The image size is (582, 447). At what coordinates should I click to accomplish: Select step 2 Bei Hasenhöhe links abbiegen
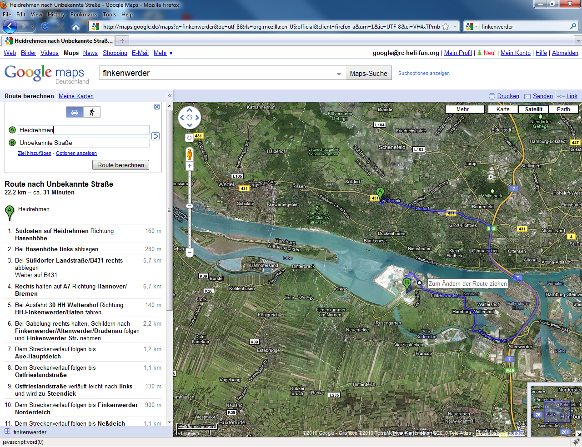coord(83,249)
